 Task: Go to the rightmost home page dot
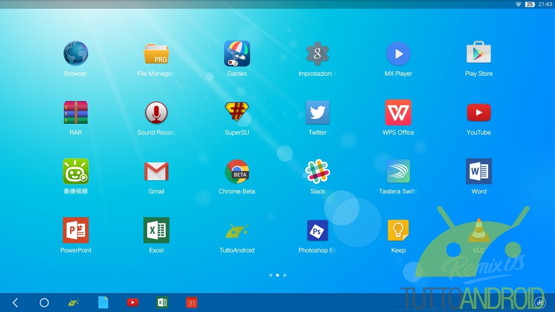284,275
